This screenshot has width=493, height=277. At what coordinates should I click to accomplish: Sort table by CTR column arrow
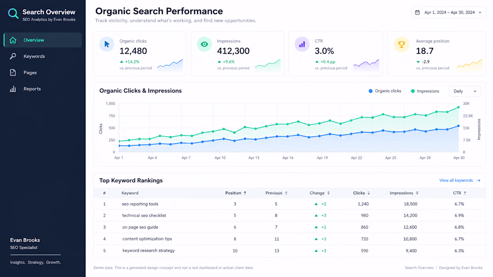(x=465, y=193)
